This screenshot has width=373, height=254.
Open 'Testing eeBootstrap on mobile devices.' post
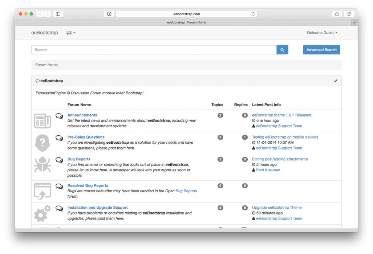[285, 137]
